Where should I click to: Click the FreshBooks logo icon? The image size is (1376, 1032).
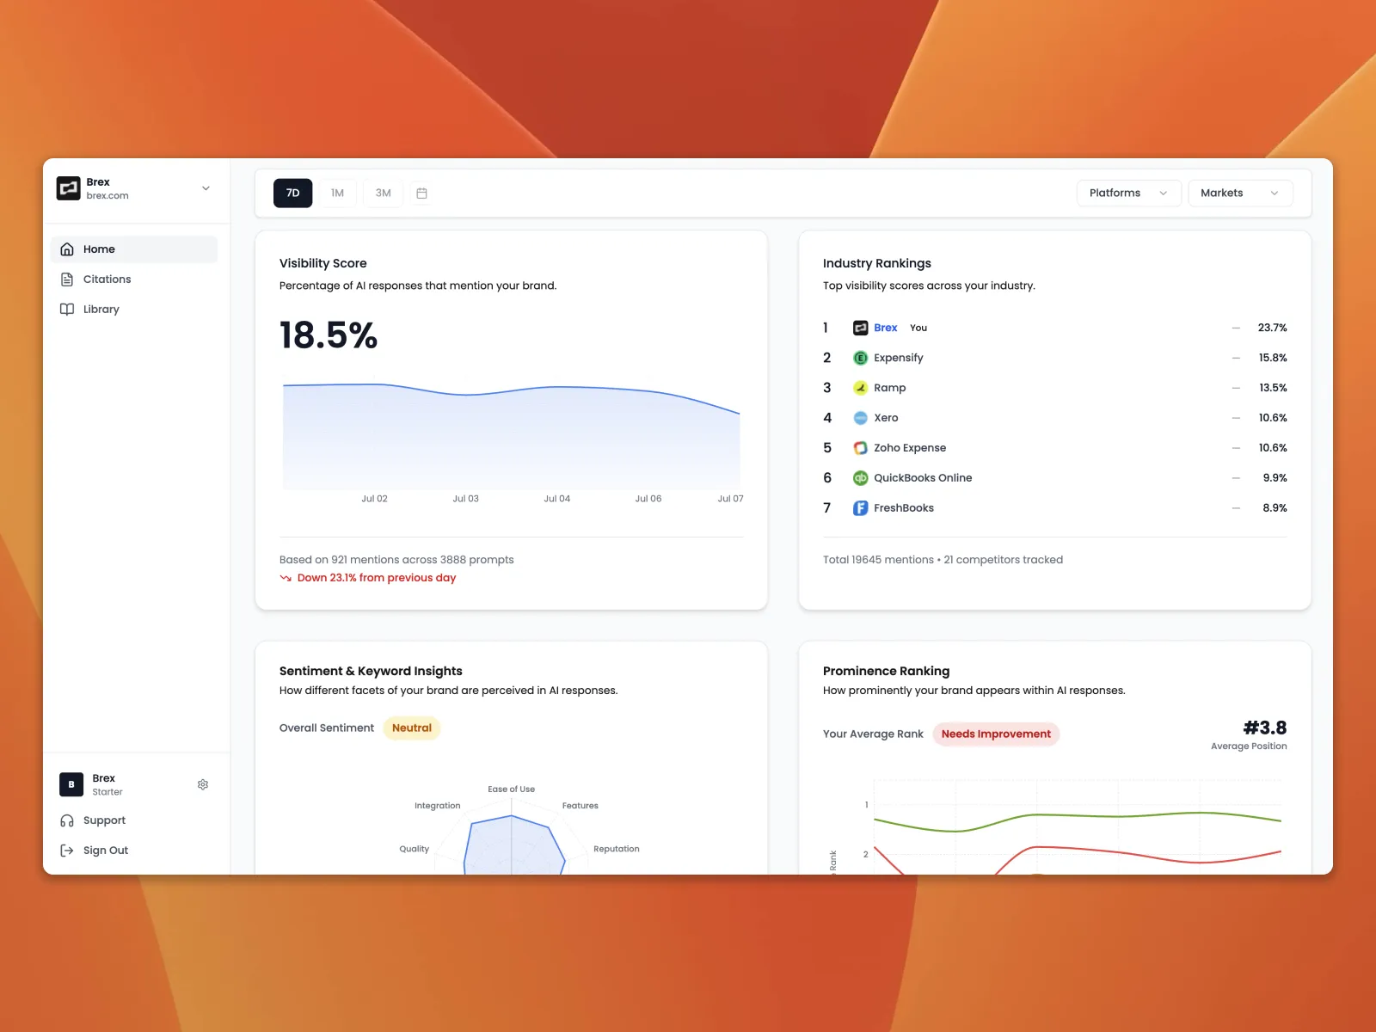point(860,508)
